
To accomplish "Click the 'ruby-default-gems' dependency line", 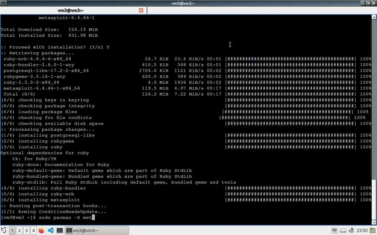I will click(102, 170).
